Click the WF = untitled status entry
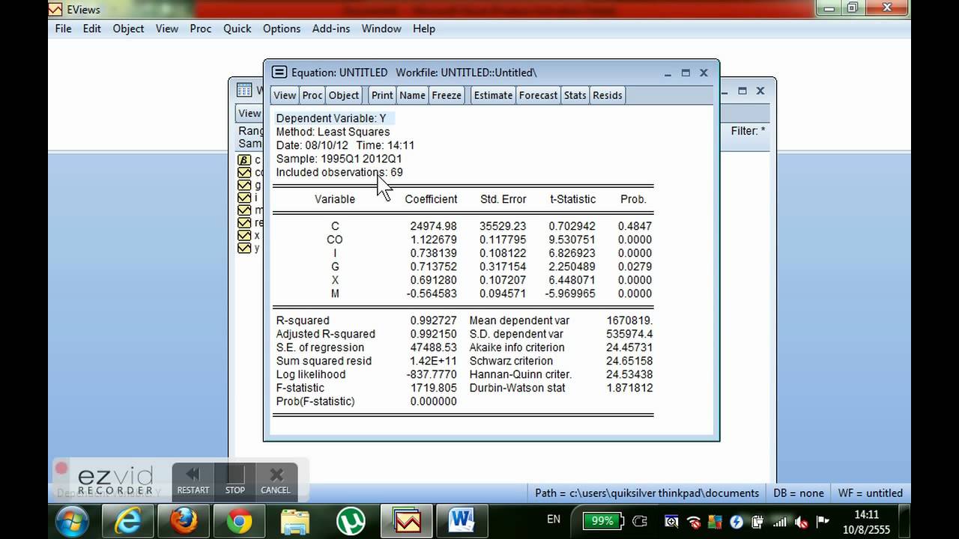The height and width of the screenshot is (539, 959). pyautogui.click(x=870, y=493)
